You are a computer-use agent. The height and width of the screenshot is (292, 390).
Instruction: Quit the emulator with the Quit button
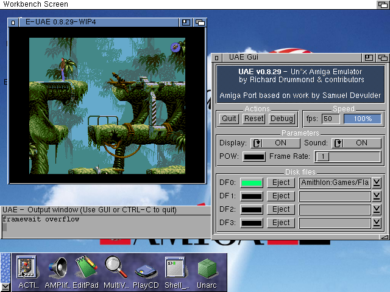229,119
